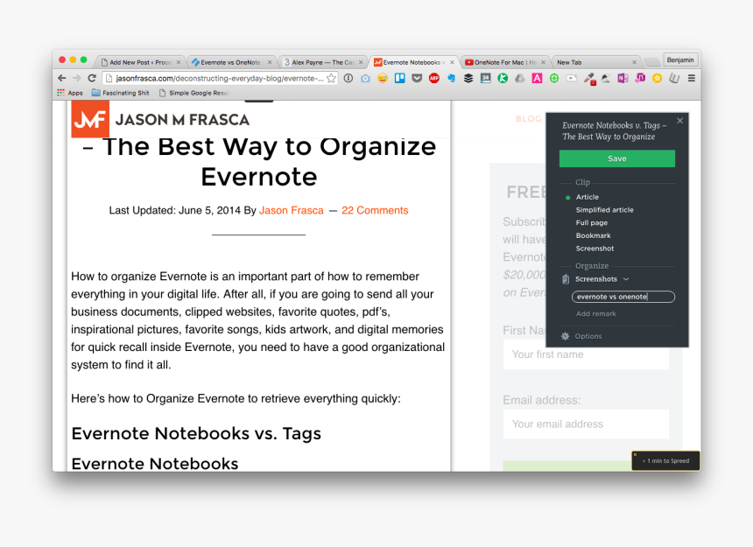Open the 22 Comments link
This screenshot has height=547, width=753.
point(375,210)
